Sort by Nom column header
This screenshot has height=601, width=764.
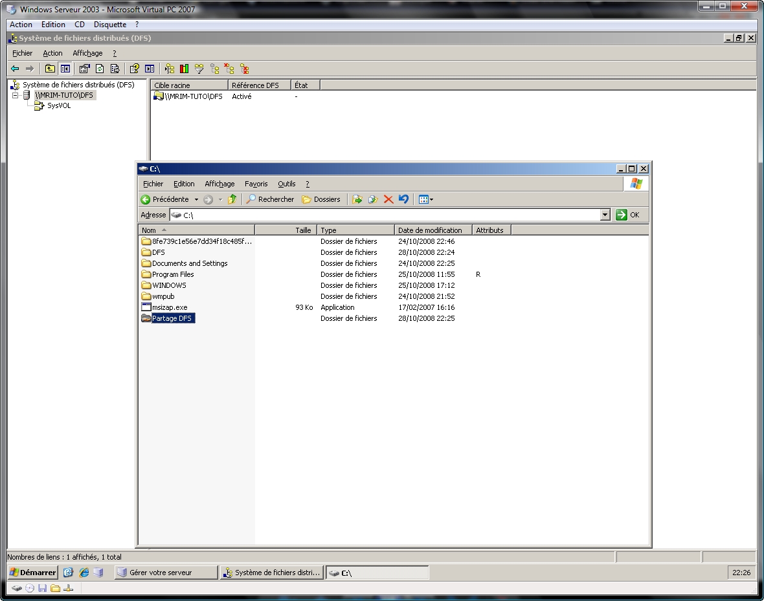196,230
